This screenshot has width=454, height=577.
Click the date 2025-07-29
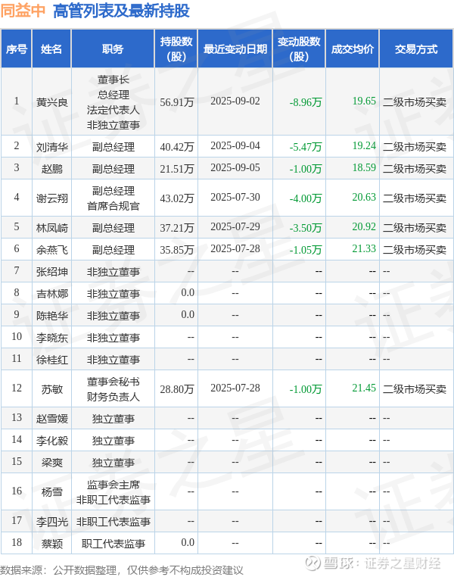click(x=235, y=226)
